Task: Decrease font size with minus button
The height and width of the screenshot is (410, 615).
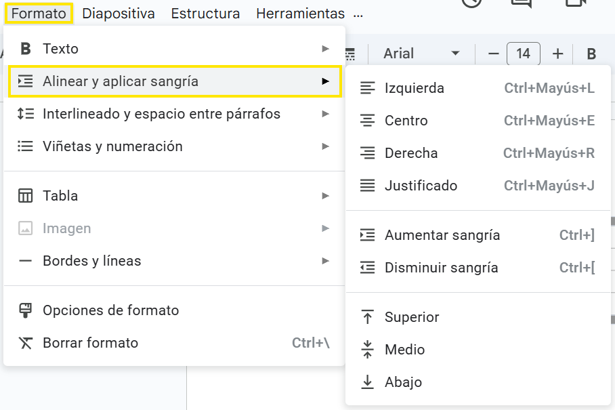Action: [493, 54]
